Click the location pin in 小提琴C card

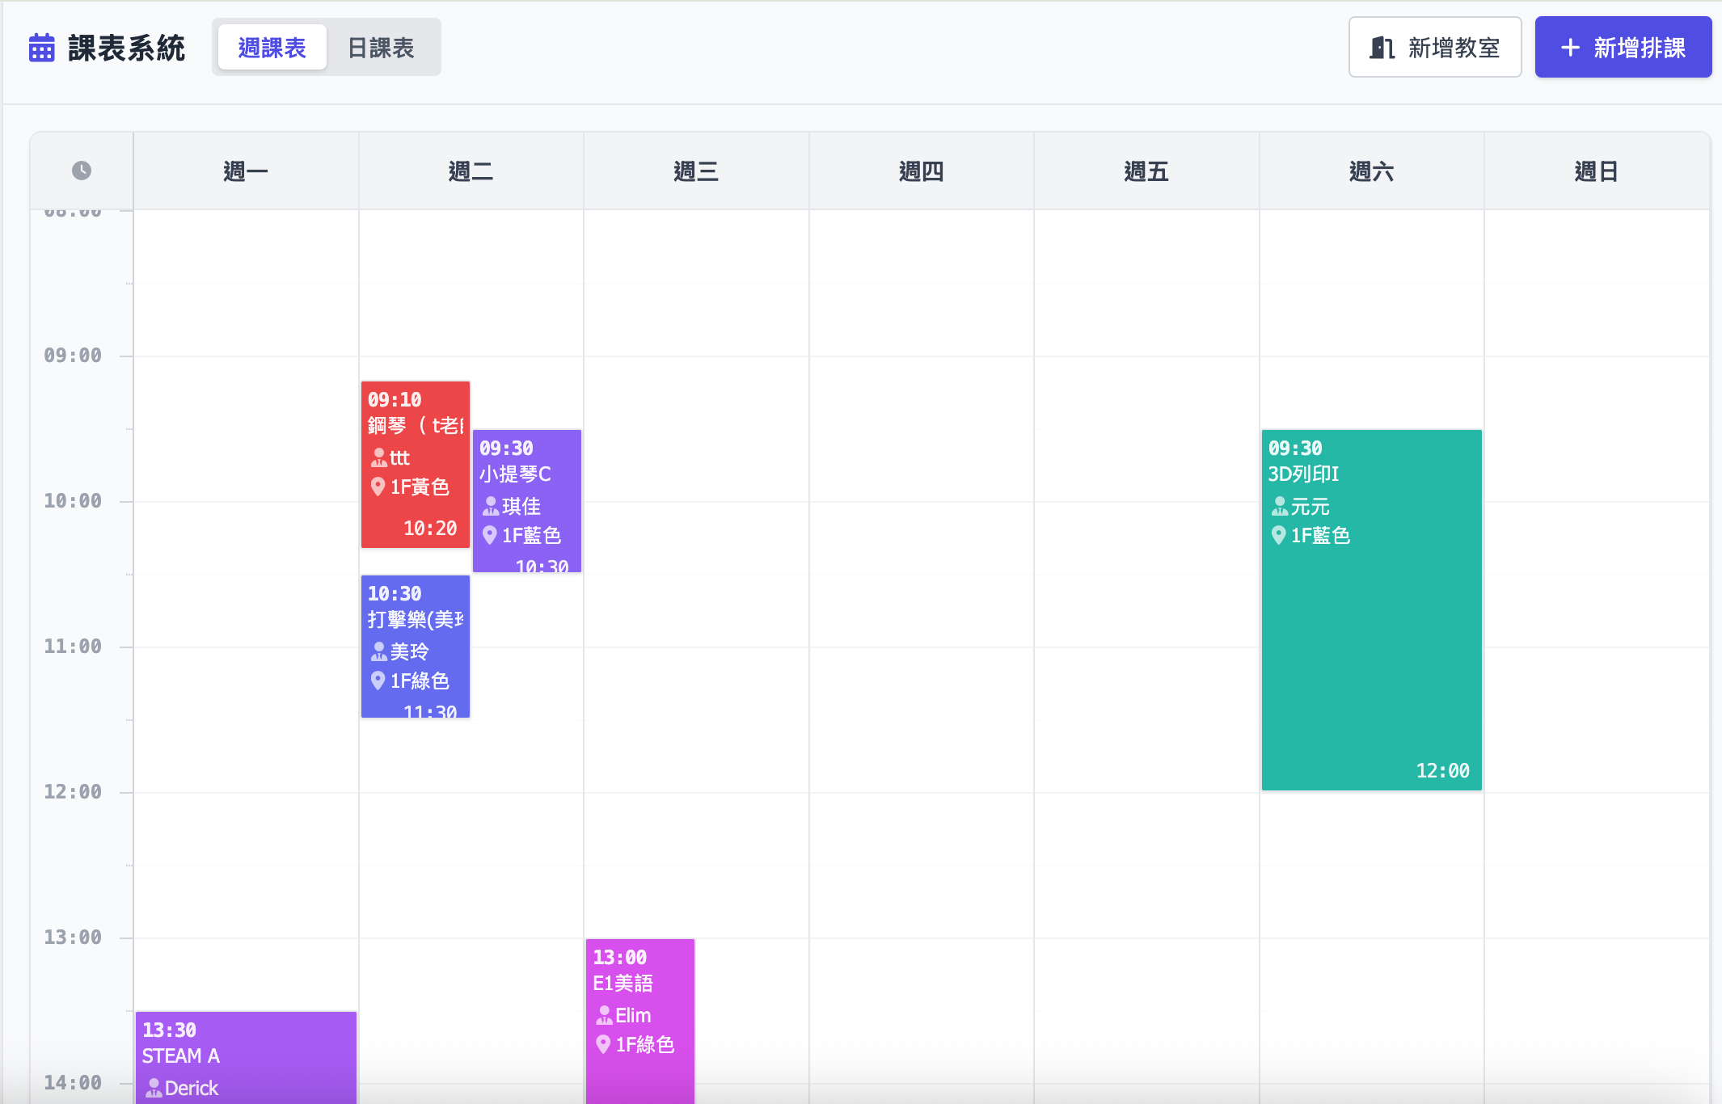(489, 535)
